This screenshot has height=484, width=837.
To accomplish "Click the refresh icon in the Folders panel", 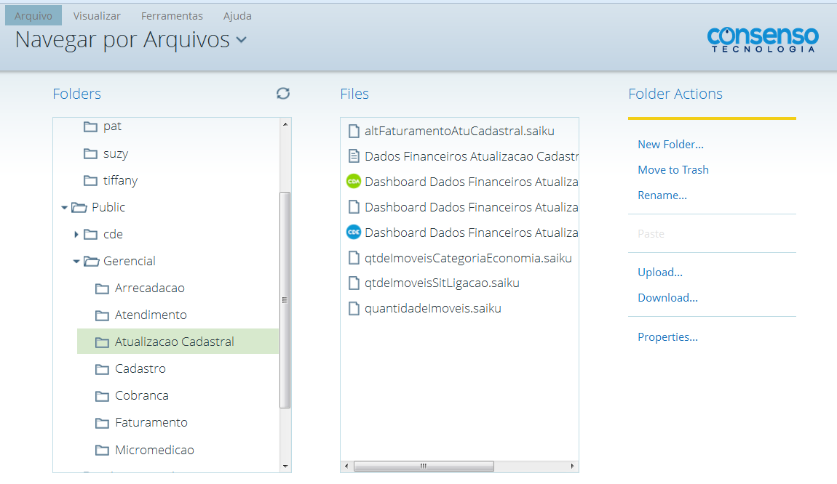I will click(283, 94).
